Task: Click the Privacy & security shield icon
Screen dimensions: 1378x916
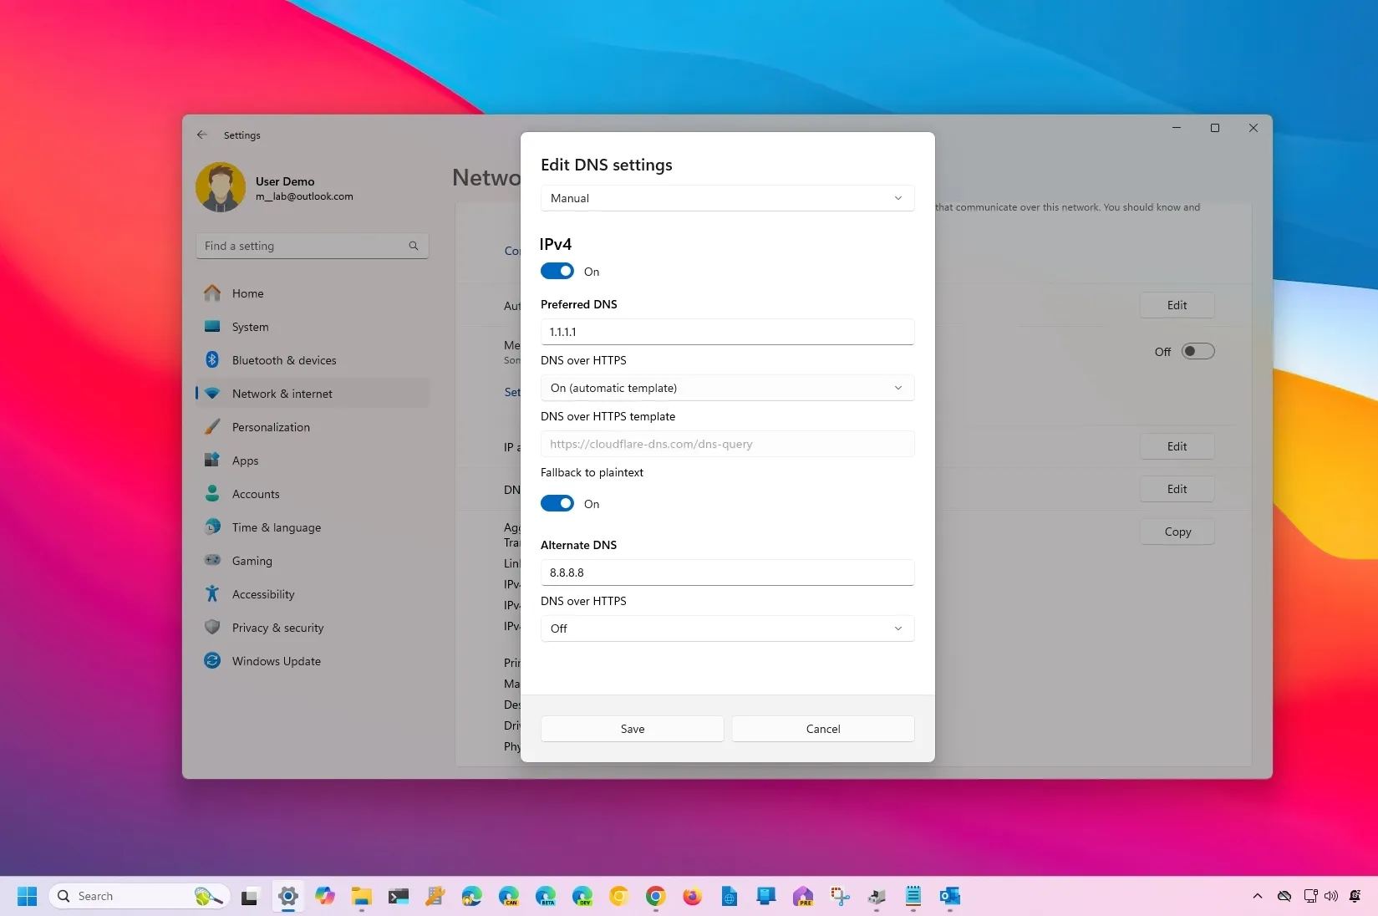Action: (212, 627)
